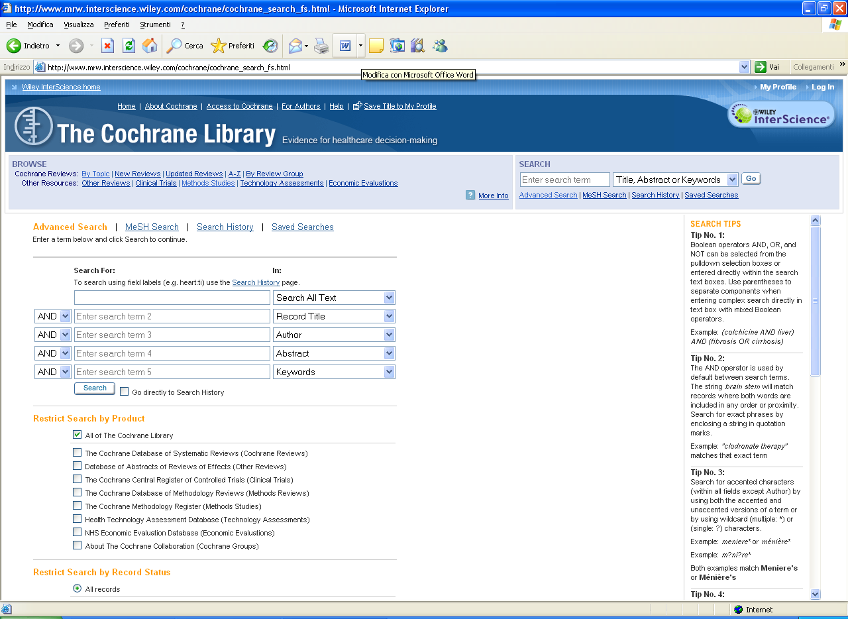Click the page icon in address bar
The image size is (848, 619).
[40, 67]
